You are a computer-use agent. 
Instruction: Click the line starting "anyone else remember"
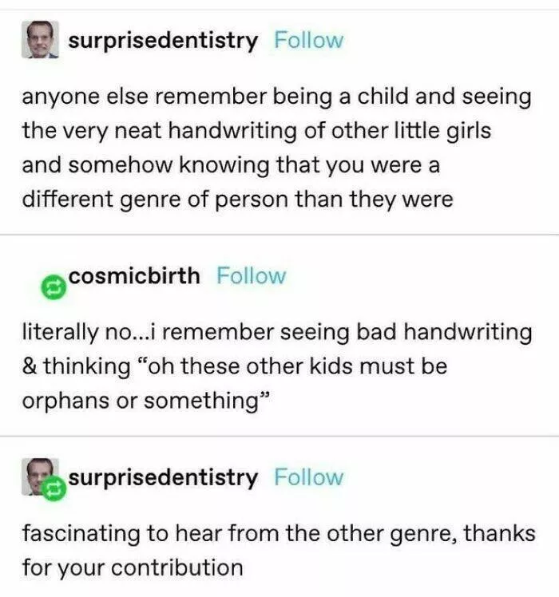(x=276, y=97)
